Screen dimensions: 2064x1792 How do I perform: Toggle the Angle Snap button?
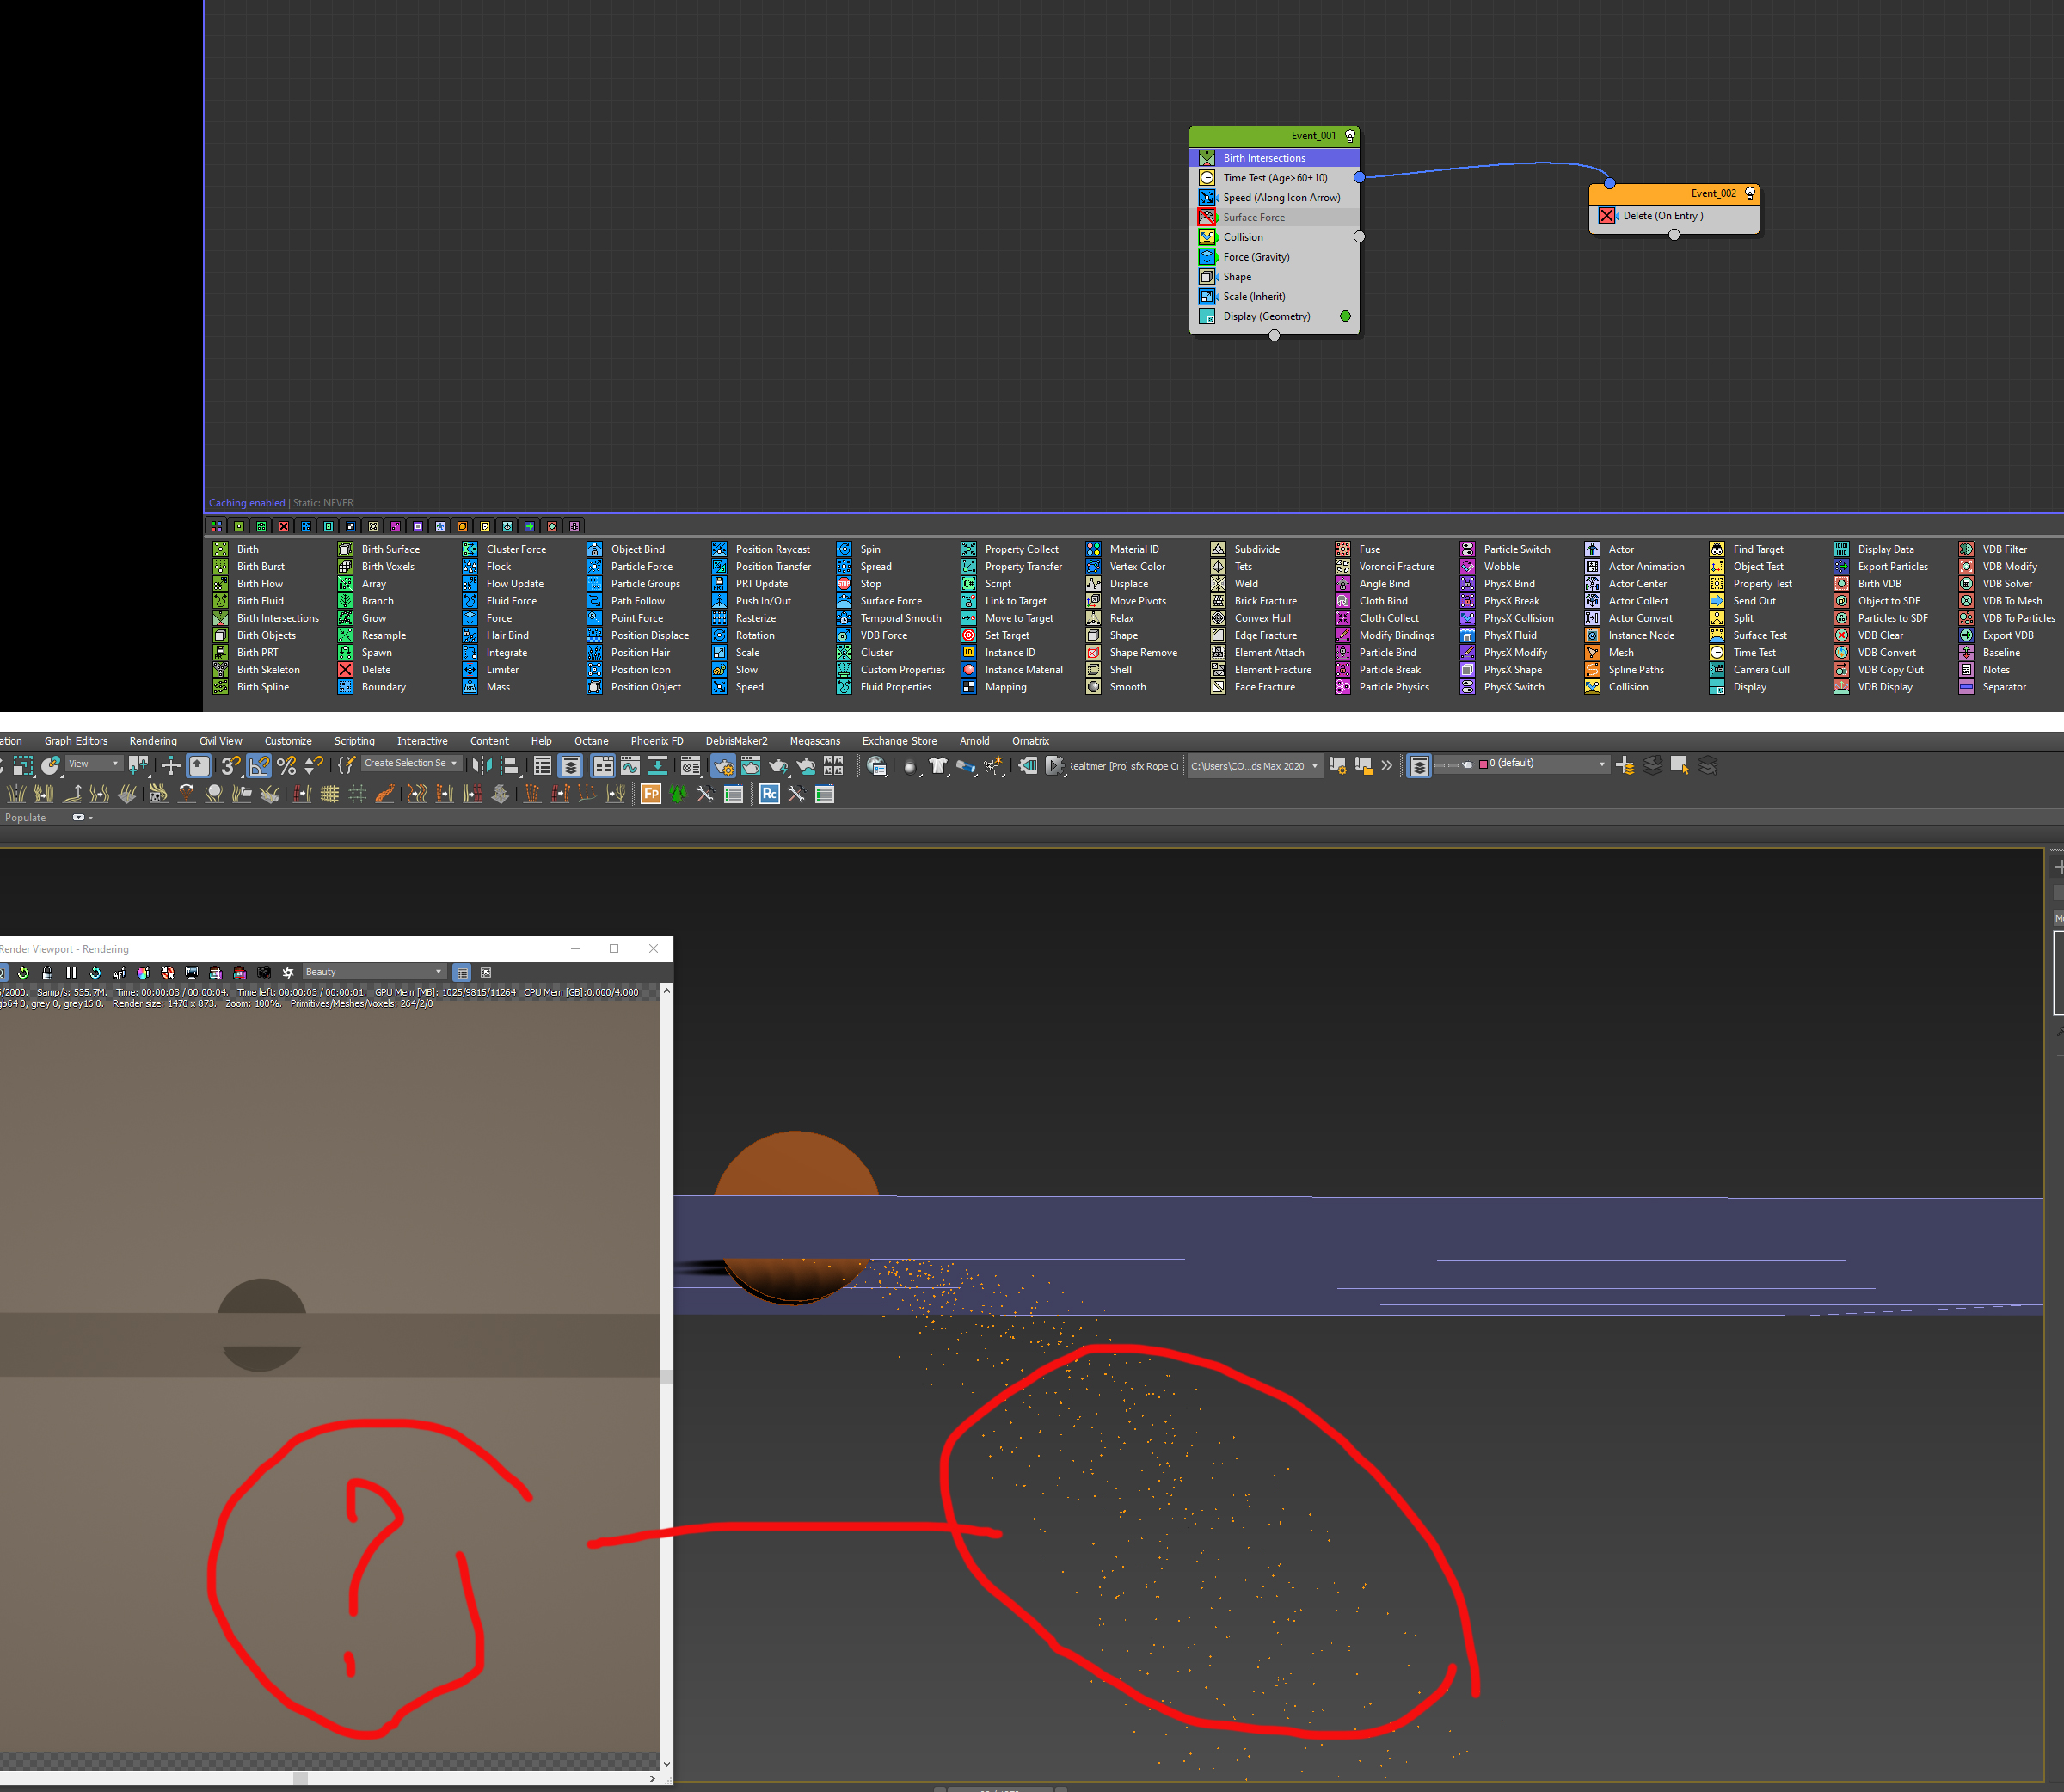[x=259, y=766]
